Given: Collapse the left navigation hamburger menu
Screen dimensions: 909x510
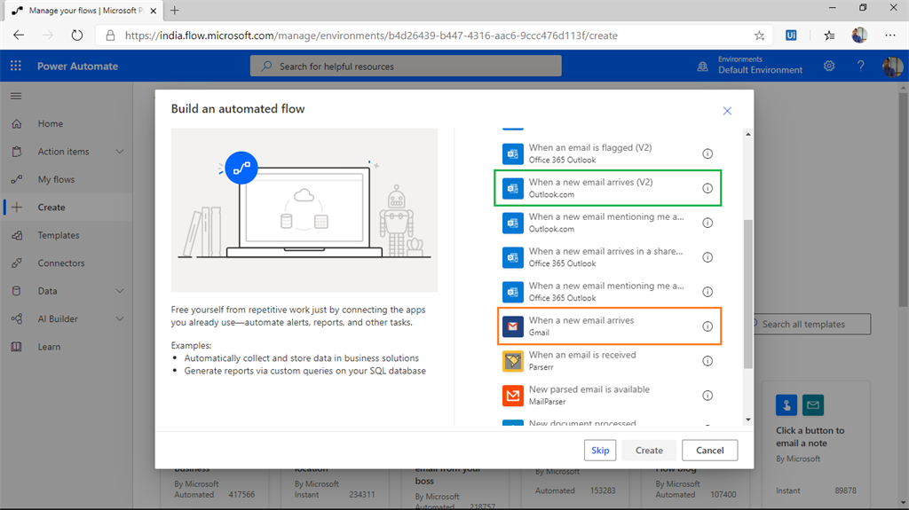Looking at the screenshot, I should coord(16,96).
